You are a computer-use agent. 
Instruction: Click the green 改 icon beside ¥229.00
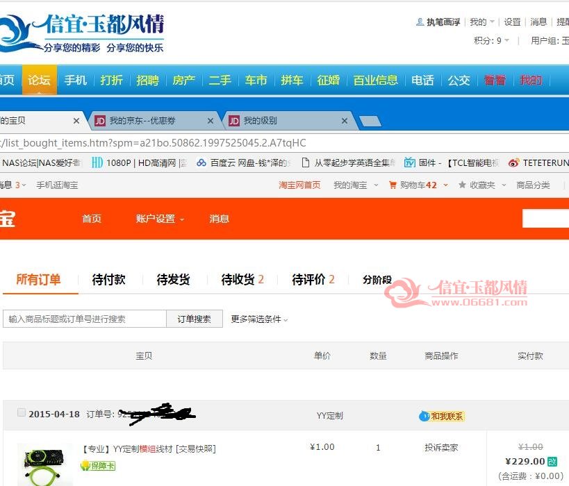[x=552, y=461]
